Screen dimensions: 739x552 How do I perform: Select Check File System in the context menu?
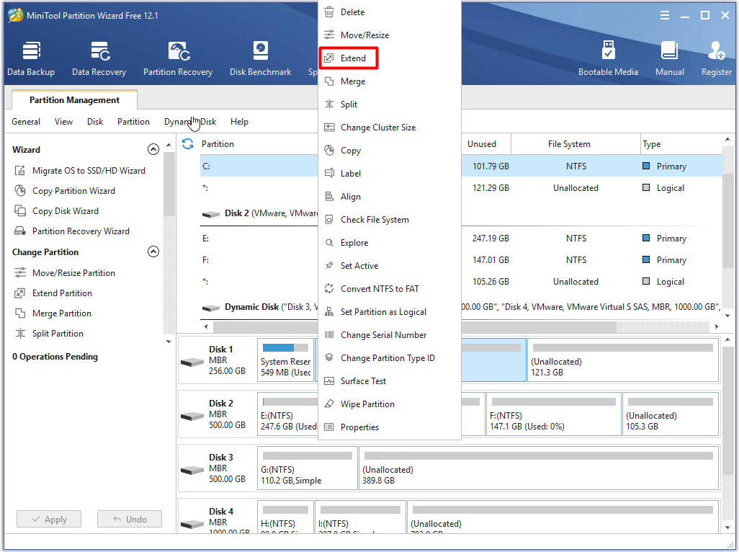pos(389,220)
